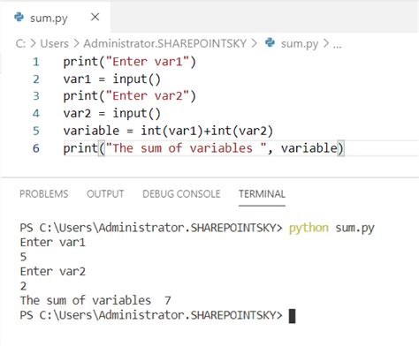Image resolution: width=419 pixels, height=346 pixels.
Task: Click terminal result The sum of variables 7
Action: click(x=95, y=300)
